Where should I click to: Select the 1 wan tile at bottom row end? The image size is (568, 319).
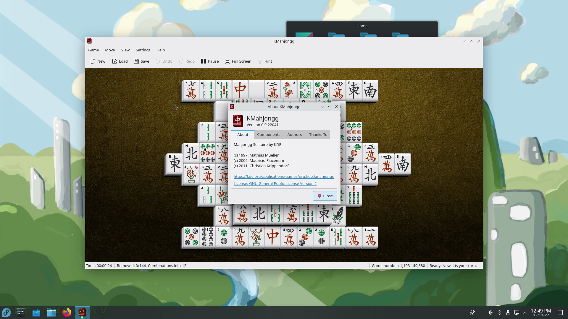(370, 237)
